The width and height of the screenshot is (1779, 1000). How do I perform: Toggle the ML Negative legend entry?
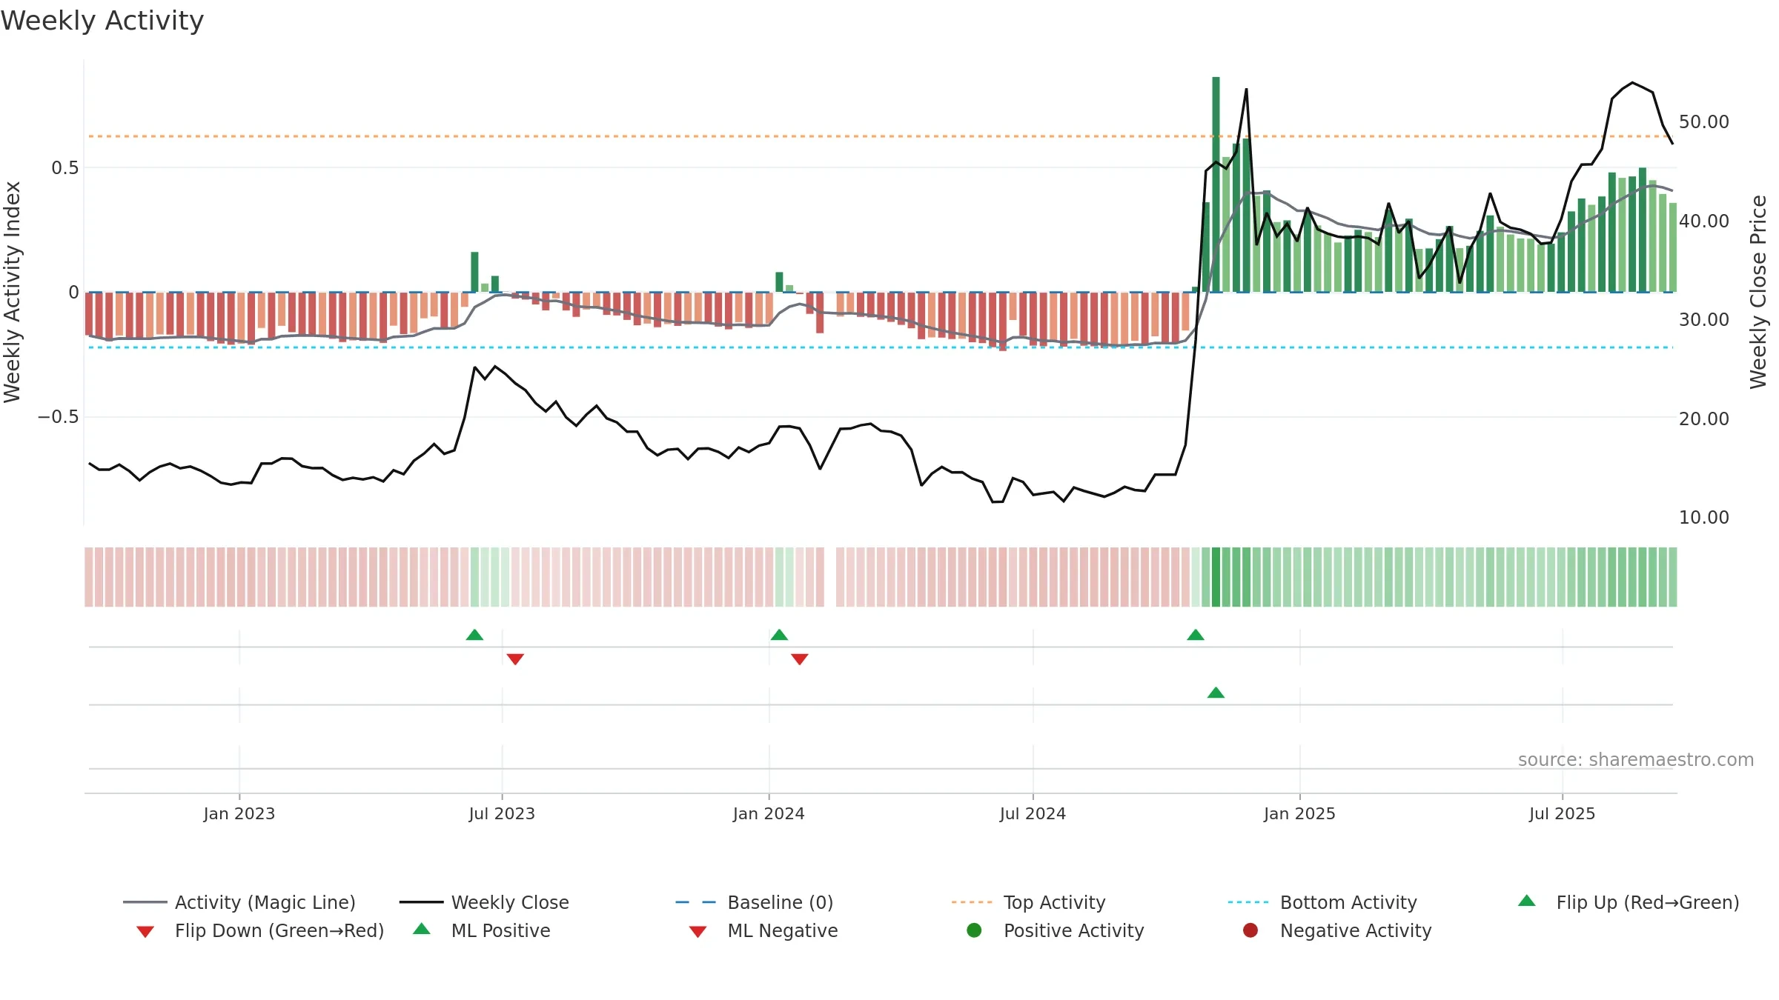tap(763, 930)
